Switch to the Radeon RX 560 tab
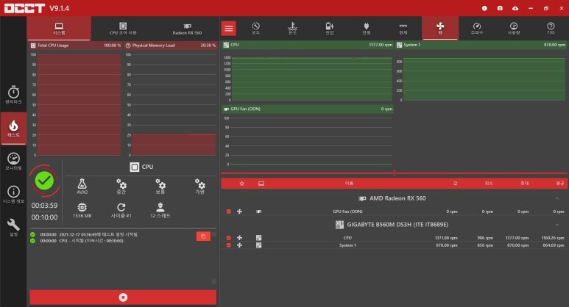Image resolution: width=569 pixels, height=307 pixels. click(187, 28)
